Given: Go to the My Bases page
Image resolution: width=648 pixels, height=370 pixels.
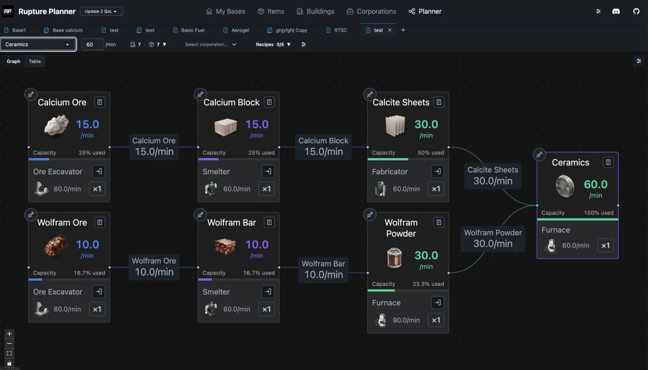Looking at the screenshot, I should coord(226,11).
